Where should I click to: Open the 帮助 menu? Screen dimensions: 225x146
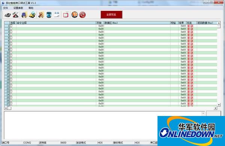[x=31, y=8]
